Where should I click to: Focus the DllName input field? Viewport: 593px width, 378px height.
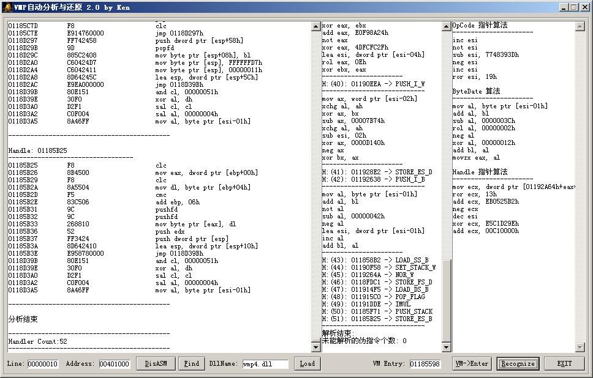[x=265, y=364]
